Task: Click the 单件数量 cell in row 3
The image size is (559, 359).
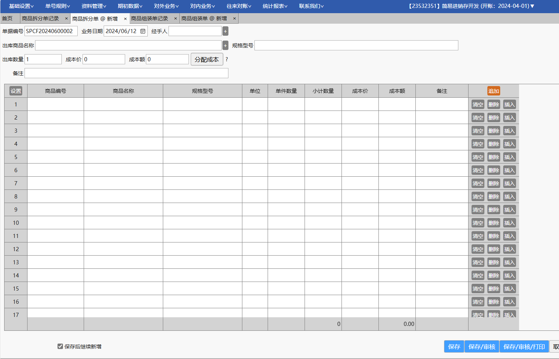Action: 286,130
